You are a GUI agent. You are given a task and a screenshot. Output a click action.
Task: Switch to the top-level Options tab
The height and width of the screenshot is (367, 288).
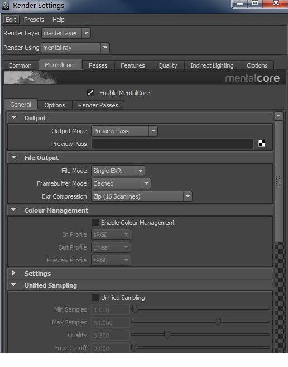(x=257, y=65)
